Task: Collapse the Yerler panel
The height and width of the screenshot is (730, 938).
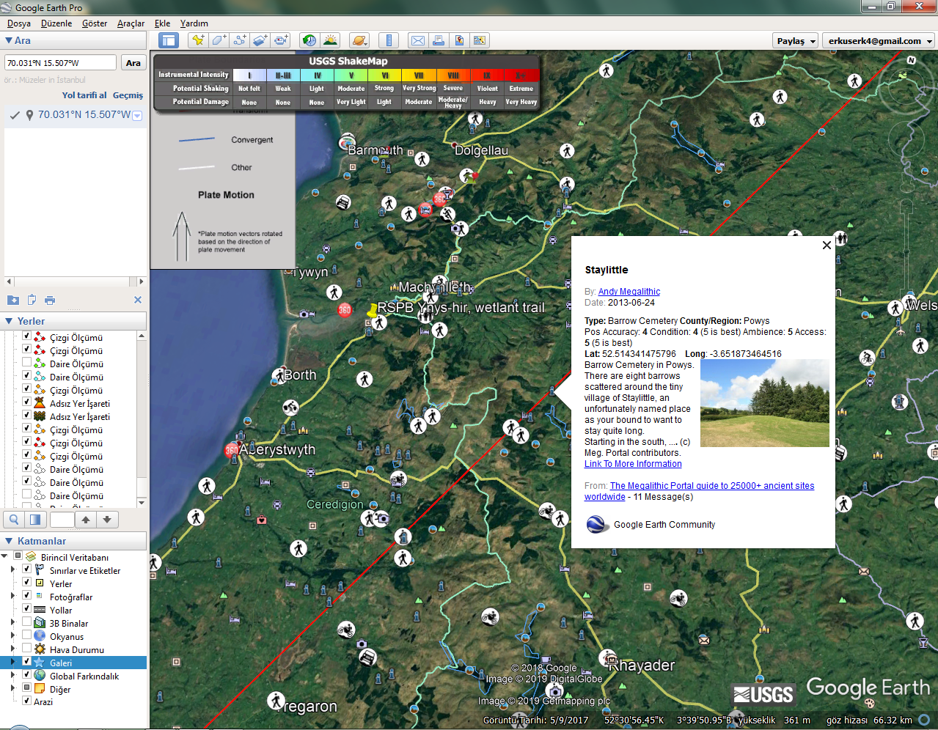Action: click(9, 321)
